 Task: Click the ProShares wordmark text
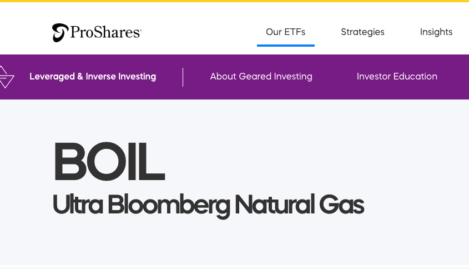click(x=105, y=33)
